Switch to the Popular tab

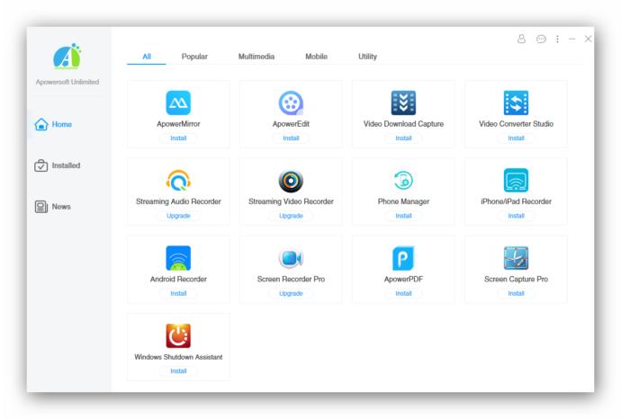pos(194,57)
